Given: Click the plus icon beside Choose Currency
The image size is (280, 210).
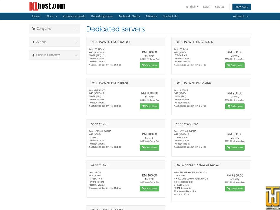Looking at the screenshot, I should tap(33, 55).
